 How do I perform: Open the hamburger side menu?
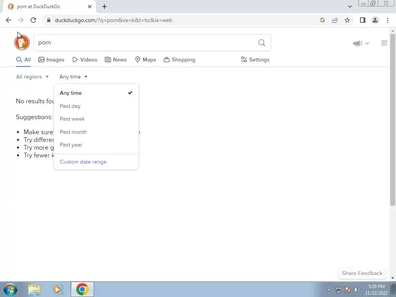pyautogui.click(x=384, y=43)
